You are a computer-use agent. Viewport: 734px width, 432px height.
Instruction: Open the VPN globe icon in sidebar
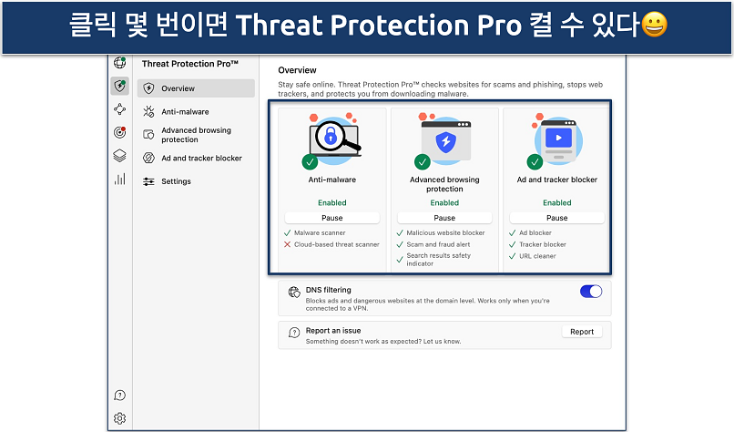pyautogui.click(x=120, y=62)
